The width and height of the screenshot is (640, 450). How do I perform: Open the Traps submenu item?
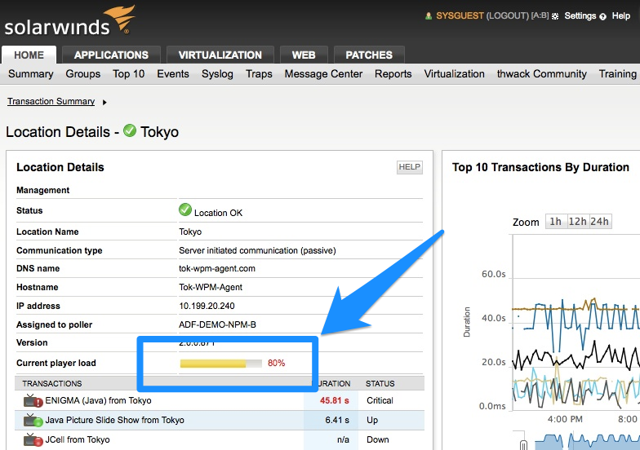point(259,73)
